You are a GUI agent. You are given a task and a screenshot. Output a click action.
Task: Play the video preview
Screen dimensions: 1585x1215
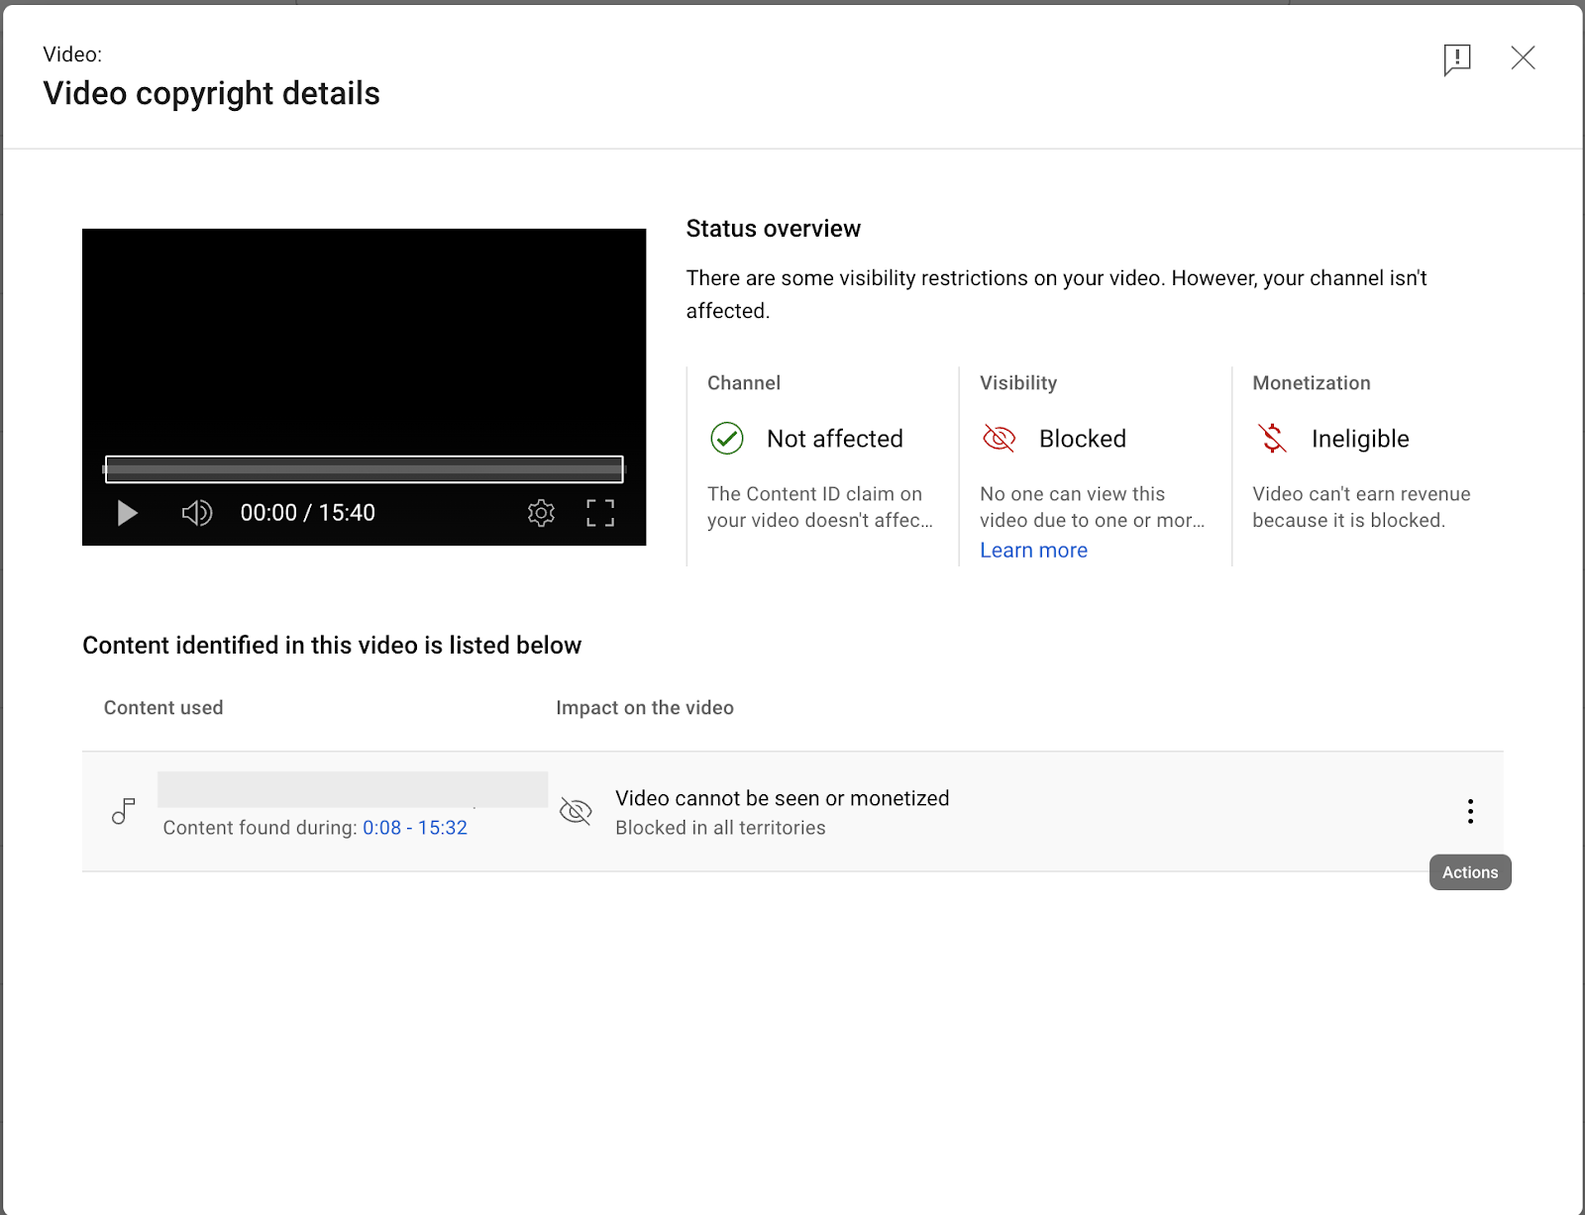coord(127,513)
